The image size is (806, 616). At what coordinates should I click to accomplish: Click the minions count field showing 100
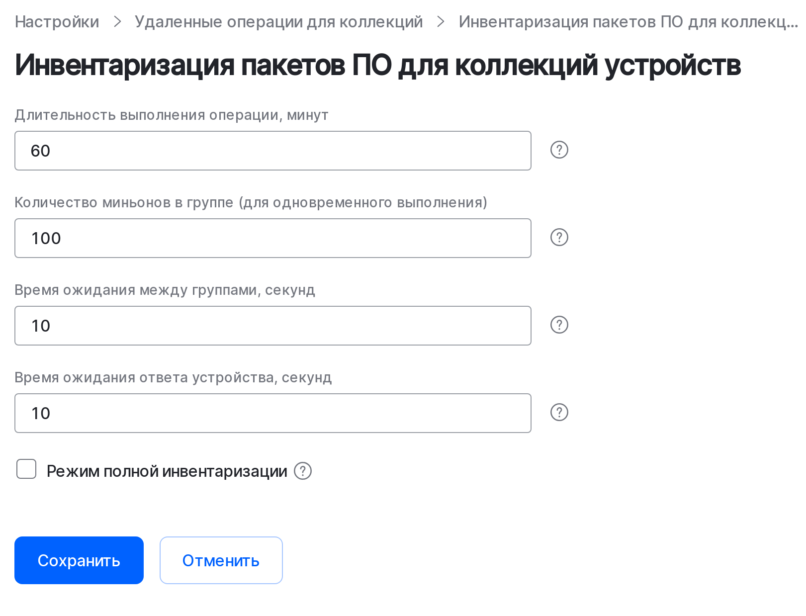(273, 238)
